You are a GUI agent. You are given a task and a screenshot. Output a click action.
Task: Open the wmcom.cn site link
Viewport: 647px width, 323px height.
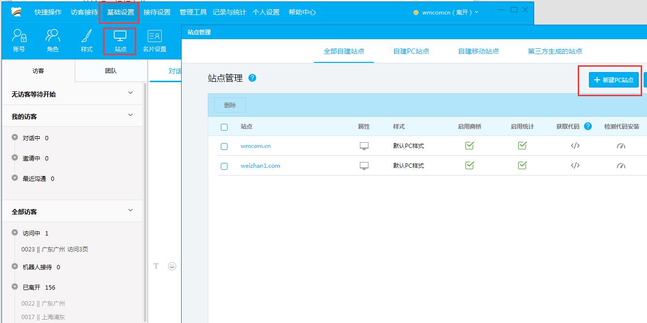[x=255, y=146]
